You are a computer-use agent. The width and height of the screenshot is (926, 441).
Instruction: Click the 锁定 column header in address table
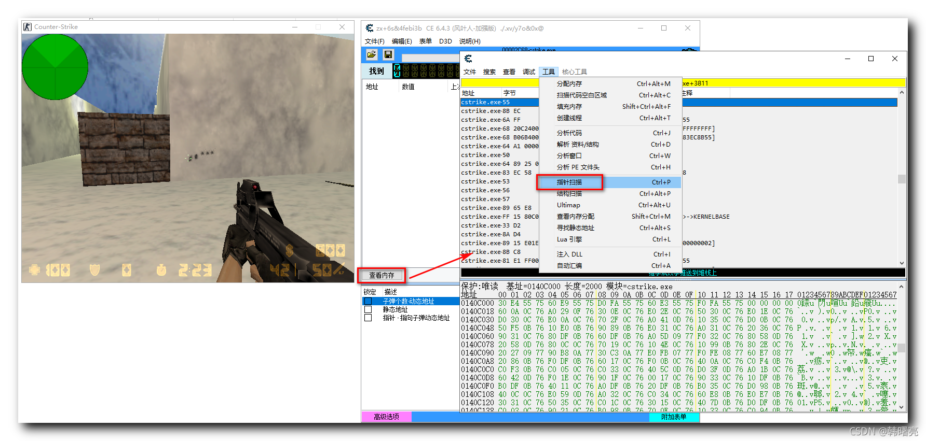coord(370,292)
